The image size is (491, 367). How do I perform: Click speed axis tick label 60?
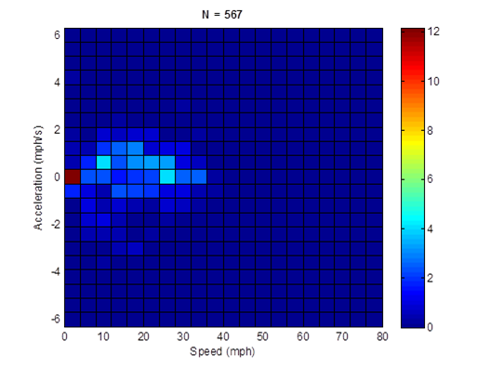[x=303, y=336]
